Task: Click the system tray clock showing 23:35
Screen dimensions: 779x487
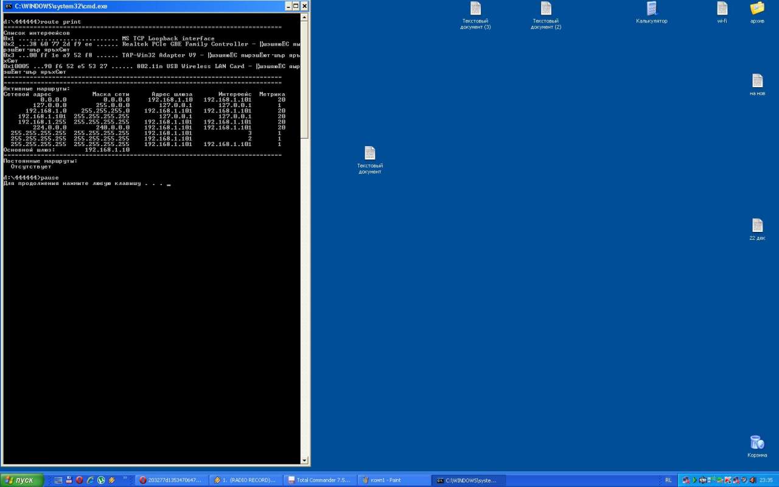Action: tap(766, 480)
